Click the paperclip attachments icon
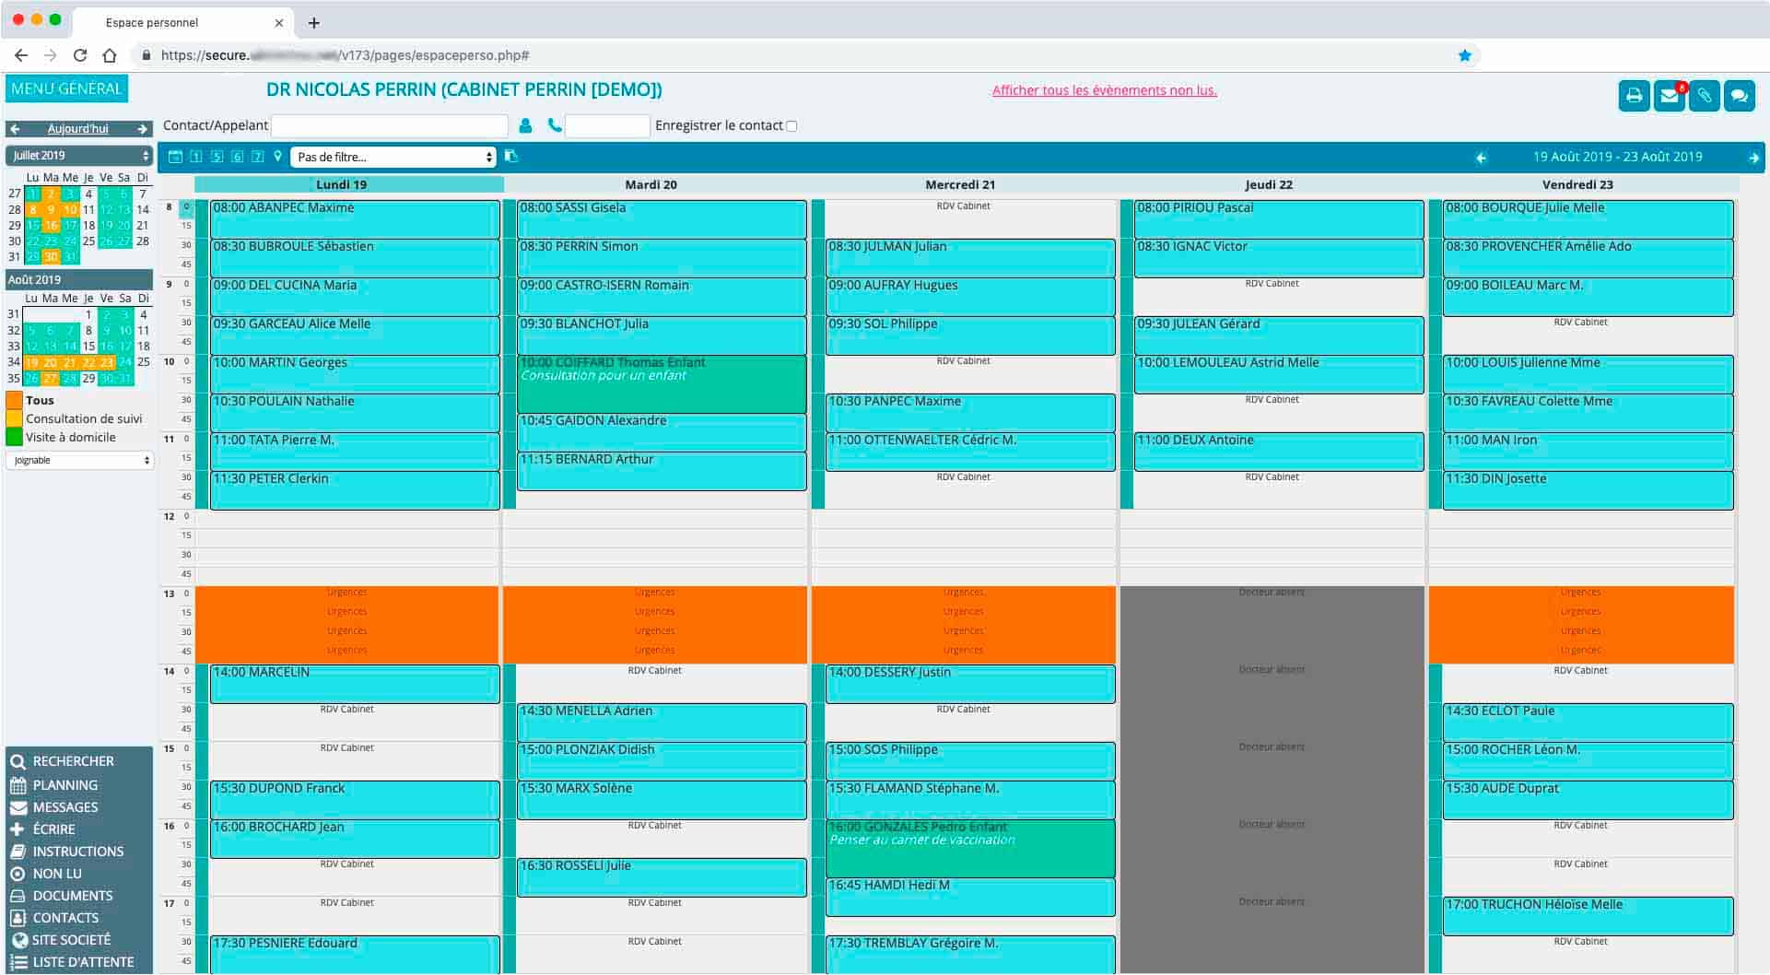This screenshot has width=1770, height=975. [x=1704, y=96]
